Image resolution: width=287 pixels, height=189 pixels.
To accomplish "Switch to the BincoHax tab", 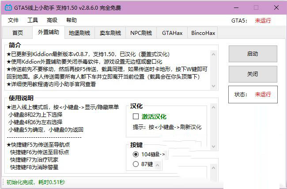I will click(x=203, y=33).
